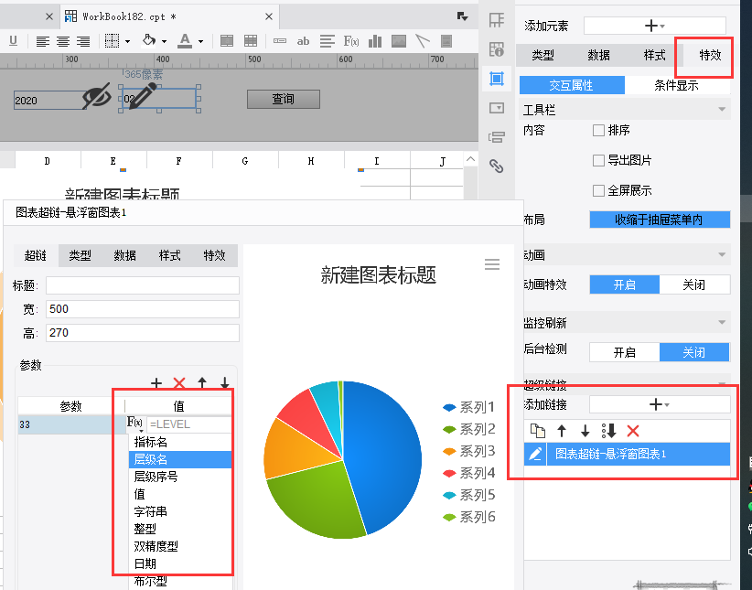The image size is (752, 590).
Task: Align text right in toolbar
Action: coord(83,41)
